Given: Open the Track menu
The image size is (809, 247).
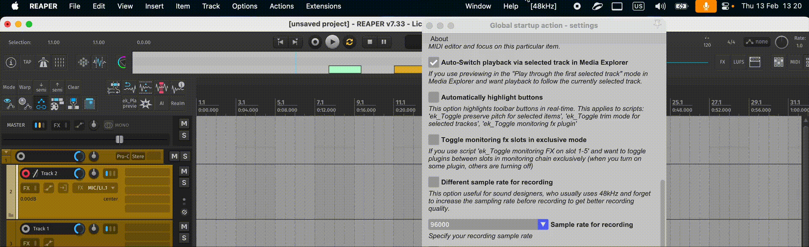Looking at the screenshot, I should pyautogui.click(x=211, y=6).
